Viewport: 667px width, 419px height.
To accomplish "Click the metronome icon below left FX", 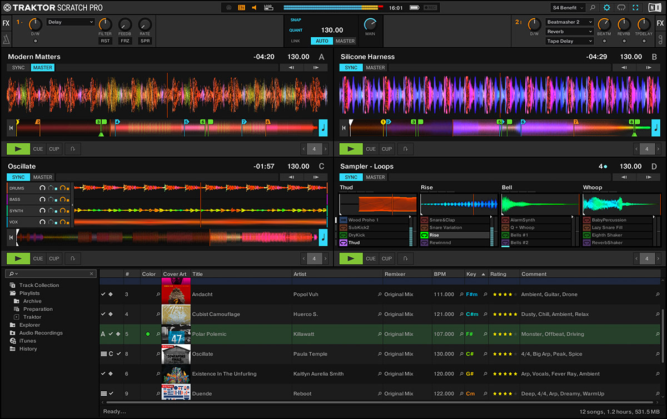I will (x=6, y=39).
